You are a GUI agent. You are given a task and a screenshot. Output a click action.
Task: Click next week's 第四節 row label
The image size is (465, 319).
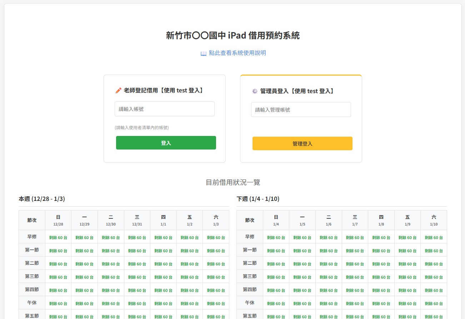250,289
